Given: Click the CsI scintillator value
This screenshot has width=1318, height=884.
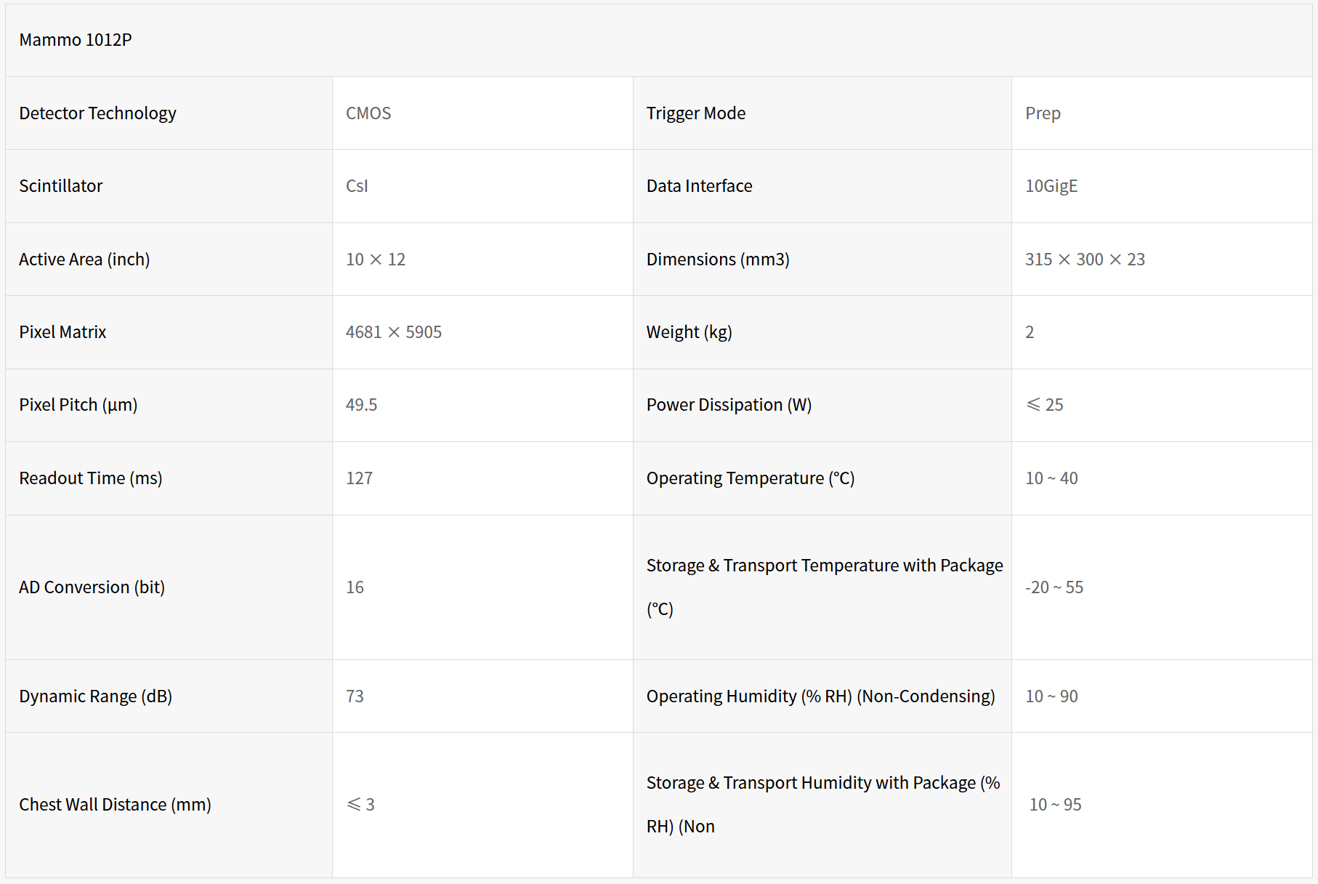Looking at the screenshot, I should [357, 186].
